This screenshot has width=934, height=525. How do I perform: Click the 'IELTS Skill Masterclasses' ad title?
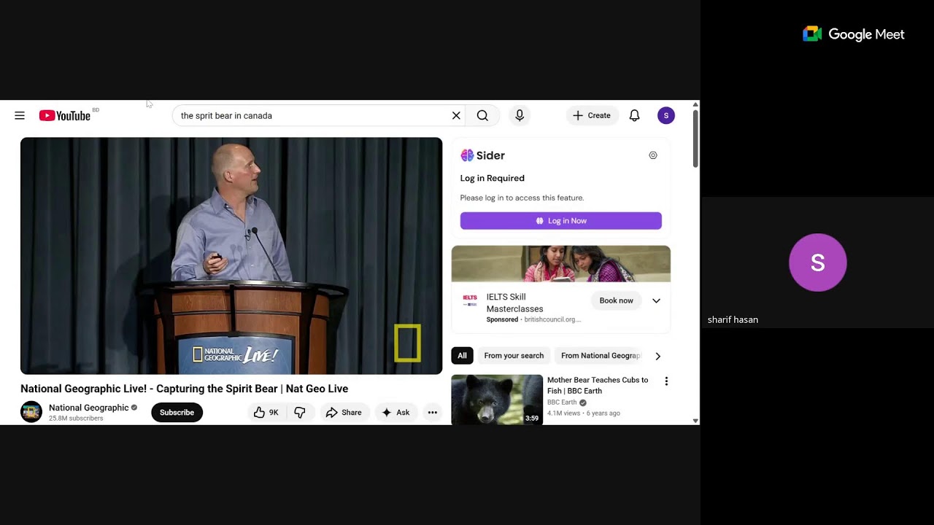515,303
